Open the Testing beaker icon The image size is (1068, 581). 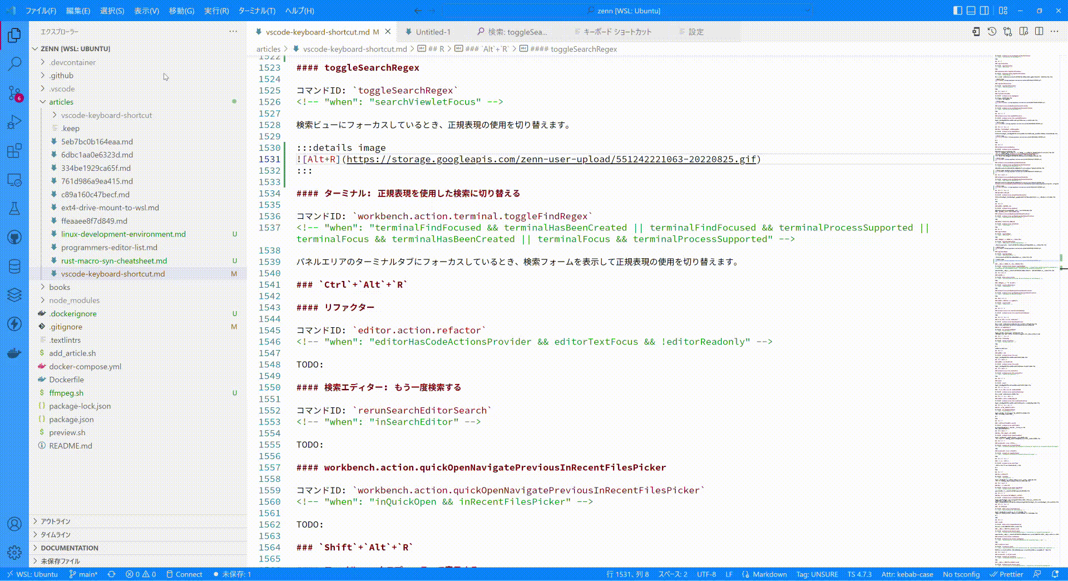[x=14, y=209]
